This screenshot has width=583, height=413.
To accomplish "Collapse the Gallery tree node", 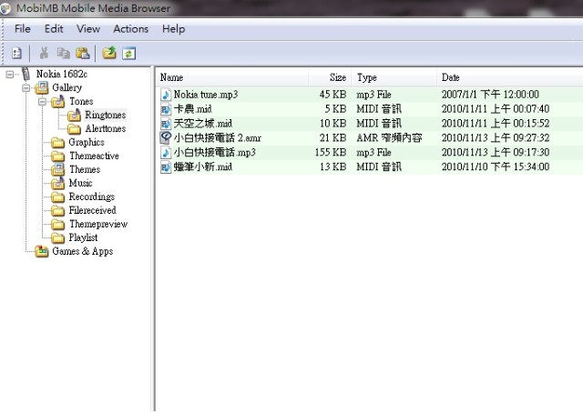I will 26,88.
